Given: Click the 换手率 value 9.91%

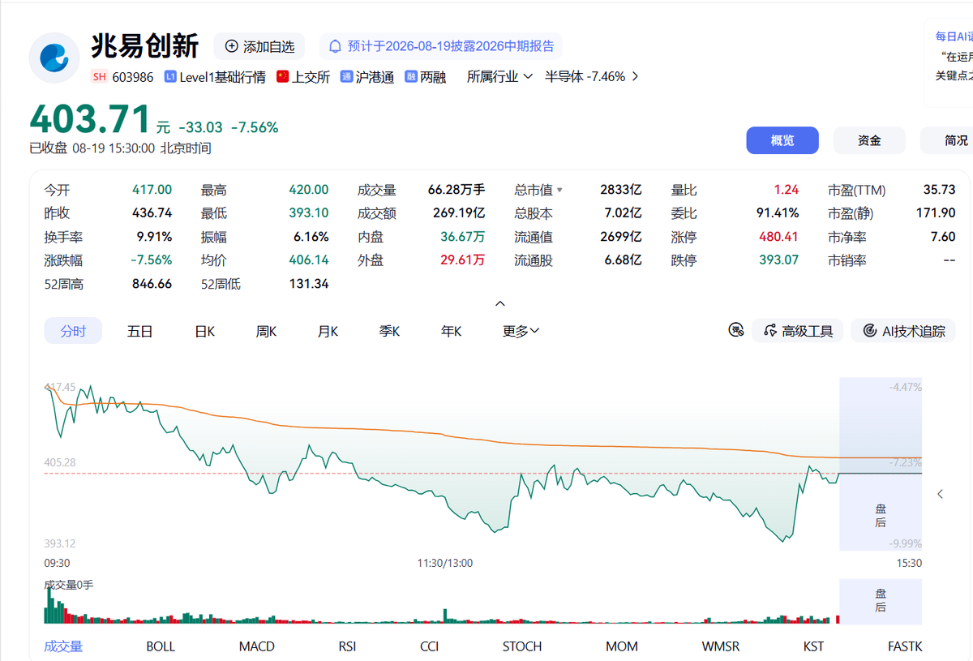Looking at the screenshot, I should pyautogui.click(x=154, y=237).
